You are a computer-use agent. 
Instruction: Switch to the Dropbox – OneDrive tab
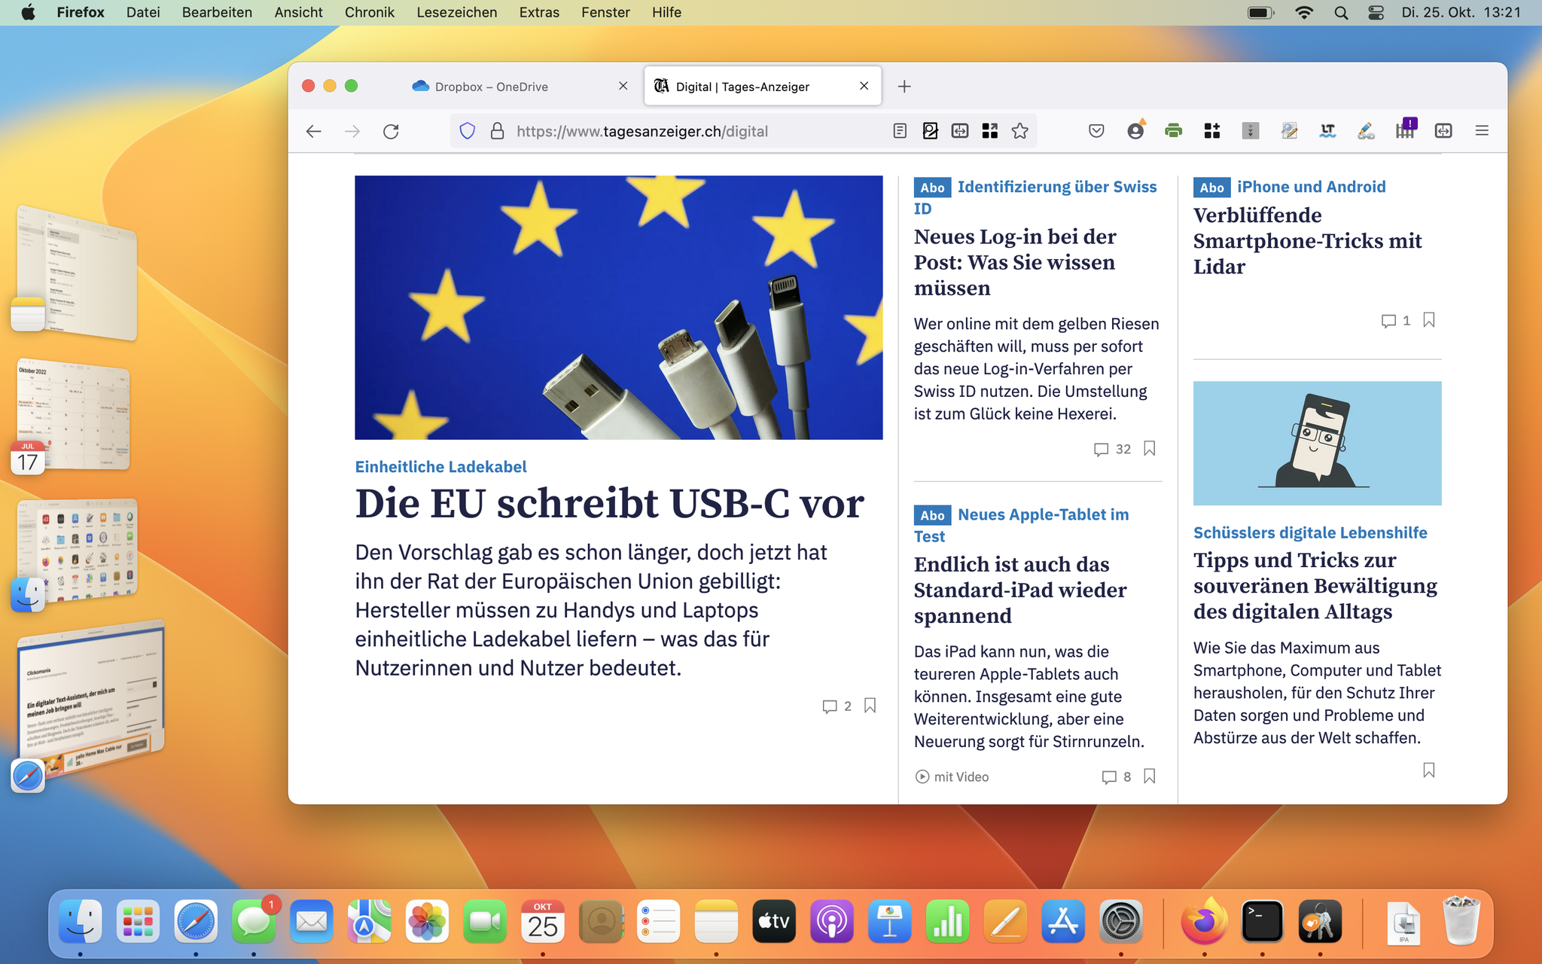[x=521, y=87]
